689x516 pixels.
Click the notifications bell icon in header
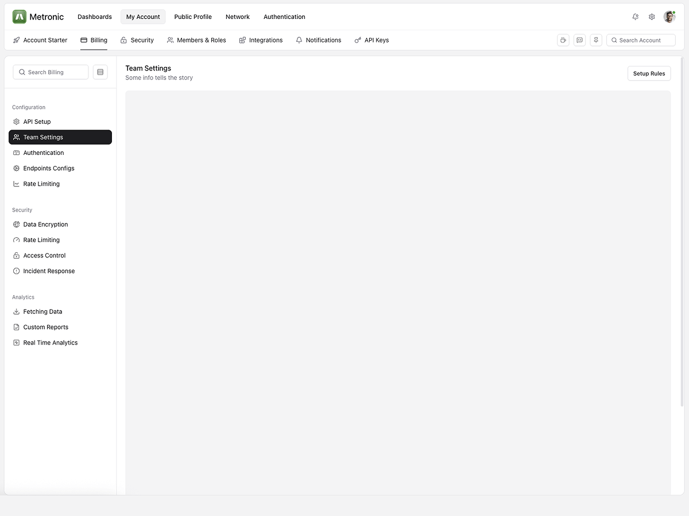coord(635,17)
